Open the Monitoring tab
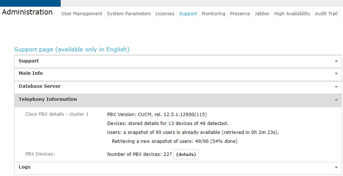343x176 pixels. (x=213, y=14)
